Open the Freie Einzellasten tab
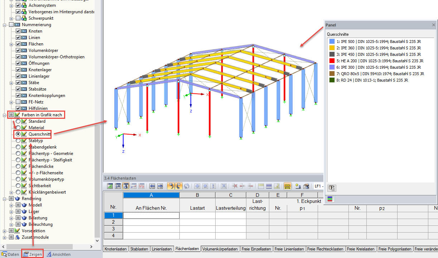438x258 pixels. tap(256, 249)
